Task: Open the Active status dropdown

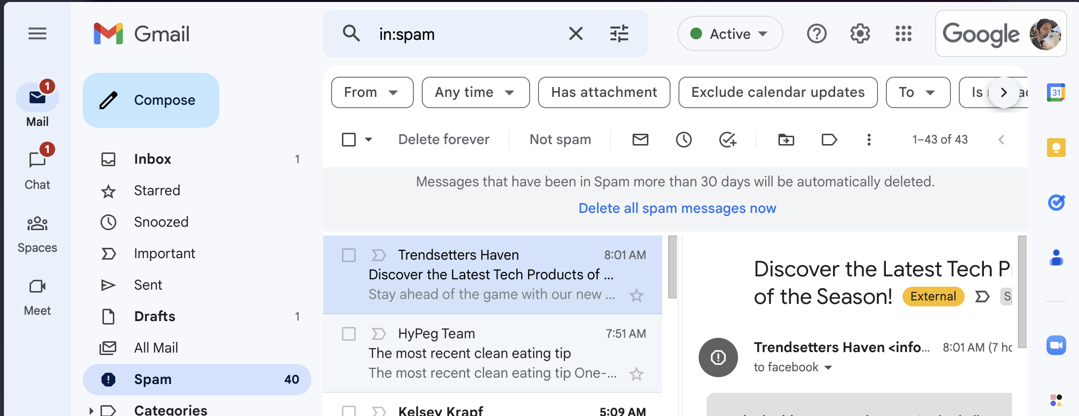Action: point(730,34)
